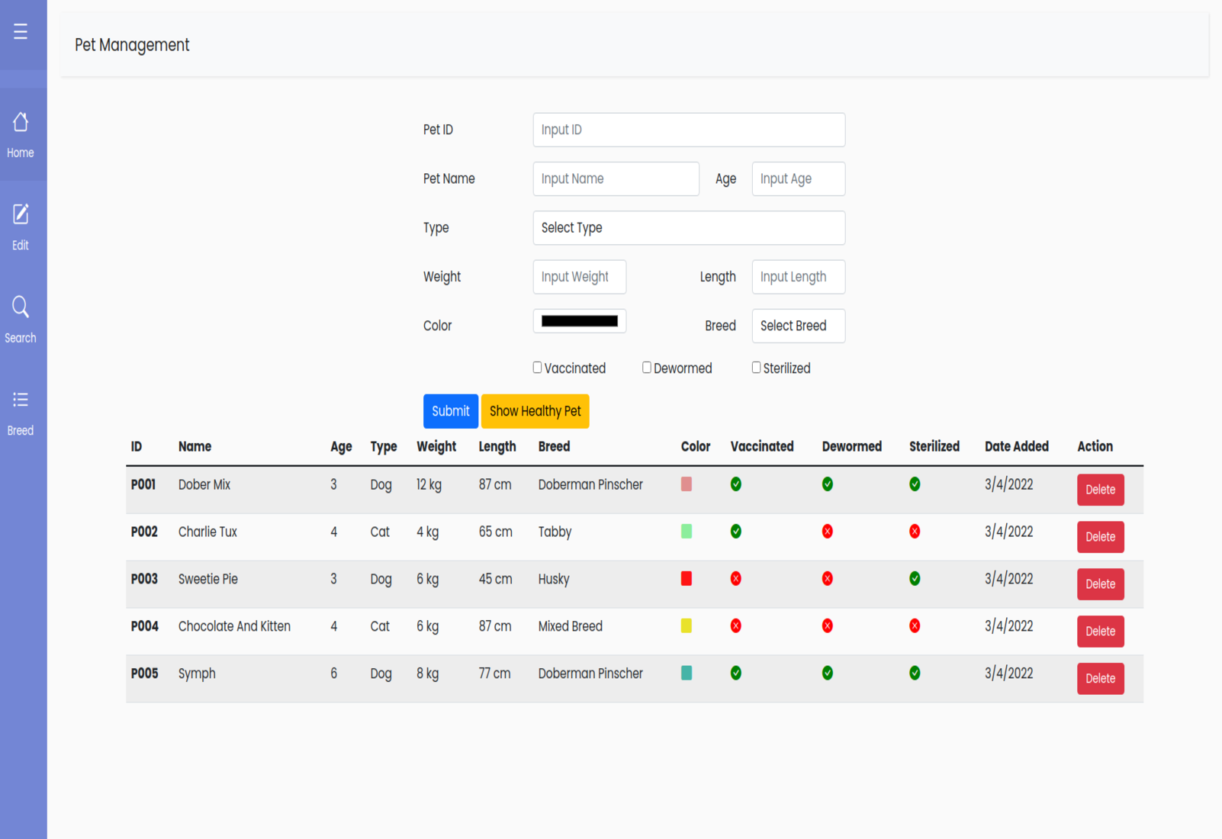The width and height of the screenshot is (1222, 839).
Task: Check the Sterilized checkbox
Action: click(756, 368)
